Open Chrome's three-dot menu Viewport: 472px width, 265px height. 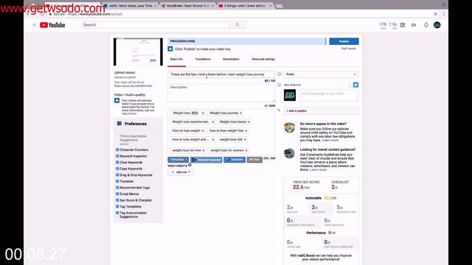[x=444, y=14]
